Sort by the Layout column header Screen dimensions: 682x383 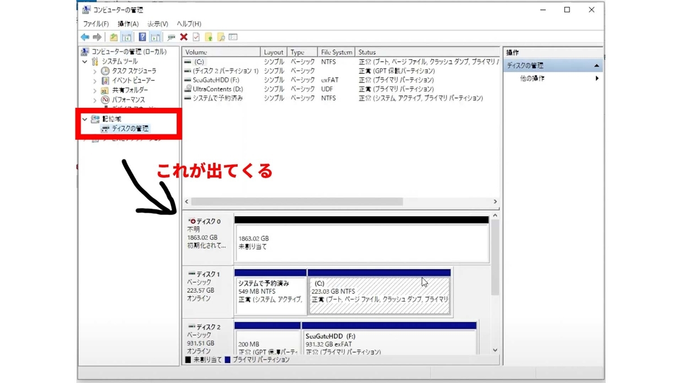[274, 52]
